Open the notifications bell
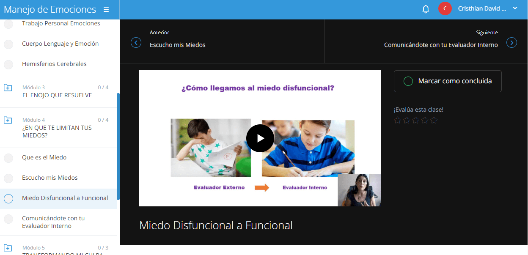 (426, 9)
